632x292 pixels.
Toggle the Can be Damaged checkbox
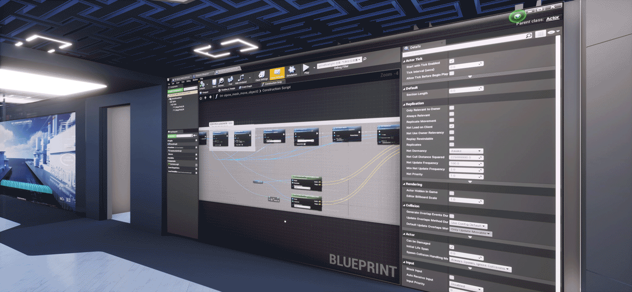452,247
